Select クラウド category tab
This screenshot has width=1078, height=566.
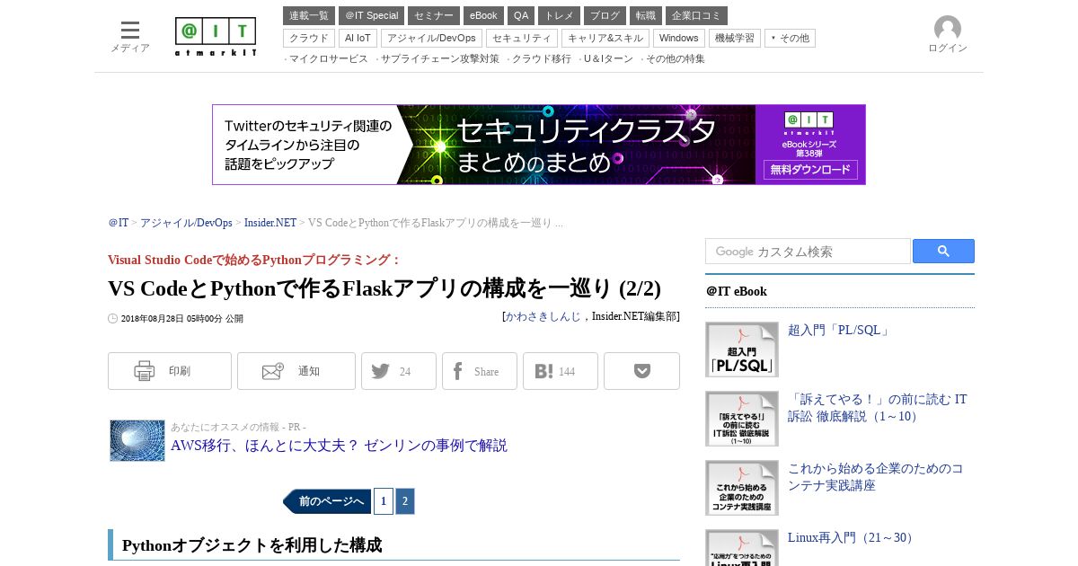[x=309, y=38]
